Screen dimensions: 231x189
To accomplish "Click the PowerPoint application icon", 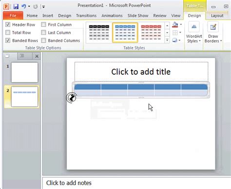I will (x=6, y=6).
